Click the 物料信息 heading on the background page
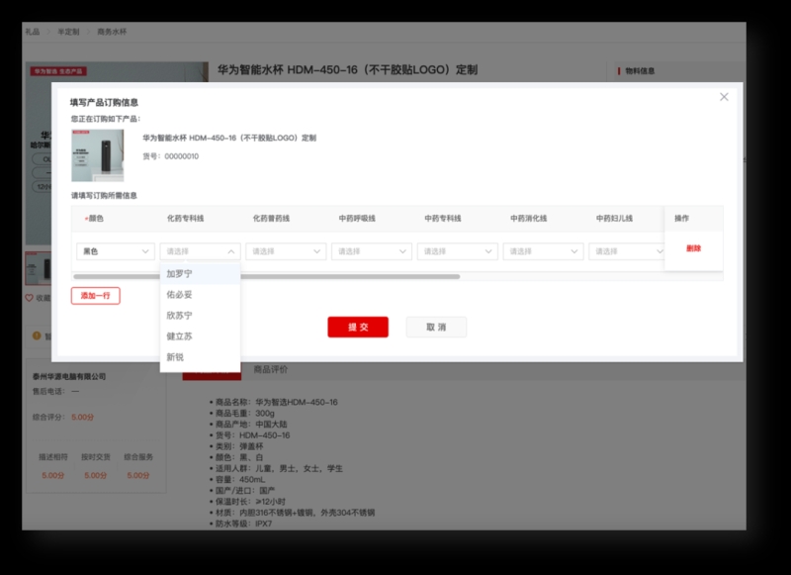791x575 pixels. pos(640,71)
